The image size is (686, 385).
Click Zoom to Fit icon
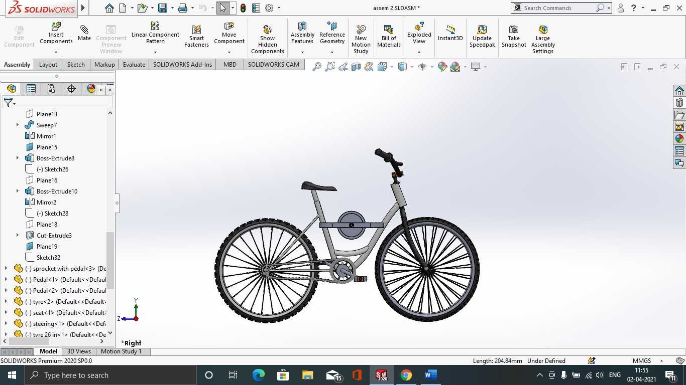pyautogui.click(x=317, y=67)
